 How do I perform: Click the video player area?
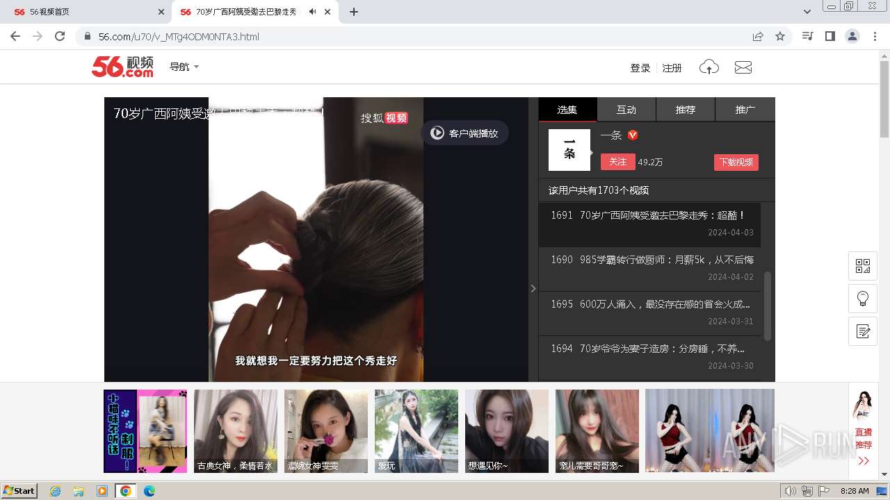click(316, 240)
